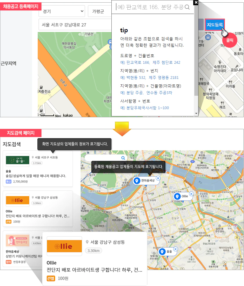The image size is (244, 286).
Task: Click the 한마음세상 listing image
Action: tap(17, 241)
